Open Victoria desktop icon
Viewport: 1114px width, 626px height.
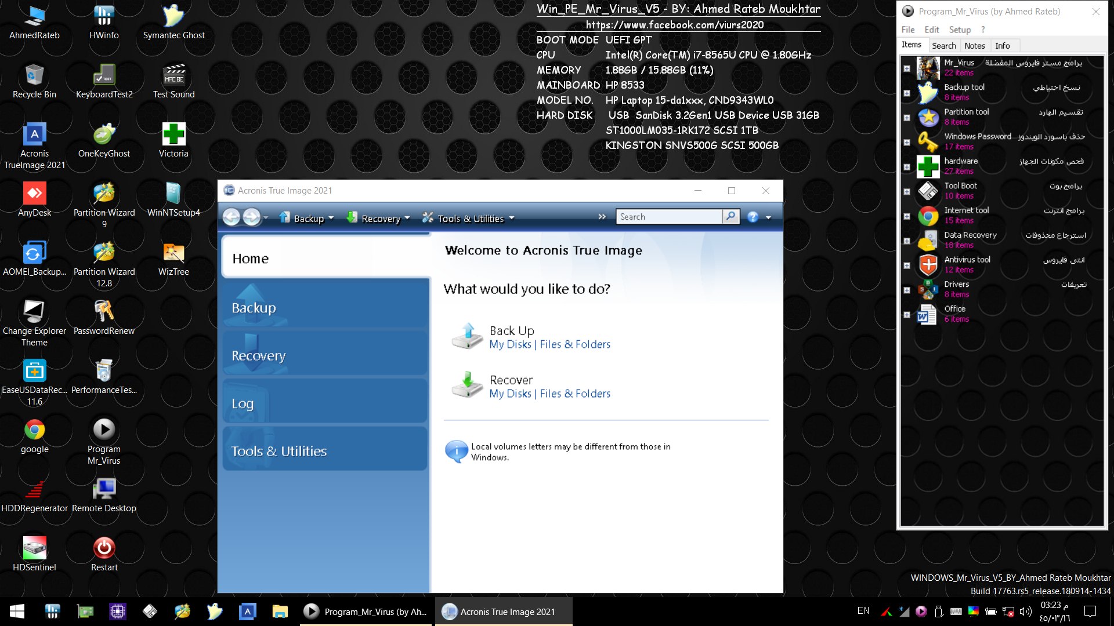tap(173, 141)
